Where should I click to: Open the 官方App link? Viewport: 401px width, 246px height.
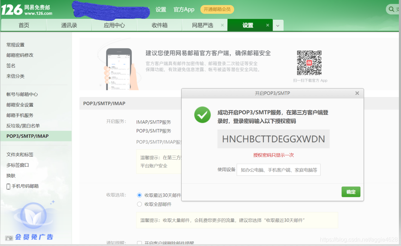184,10
